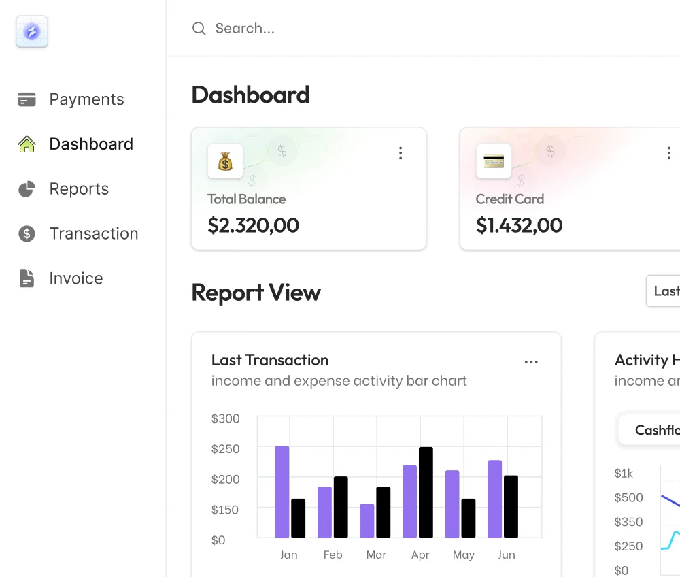
Task: Click the lightning bolt app logo
Action: pos(32,32)
